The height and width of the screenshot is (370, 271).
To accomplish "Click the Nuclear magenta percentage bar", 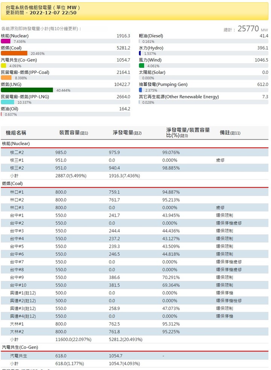I will pyautogui.click(x=6, y=41).
